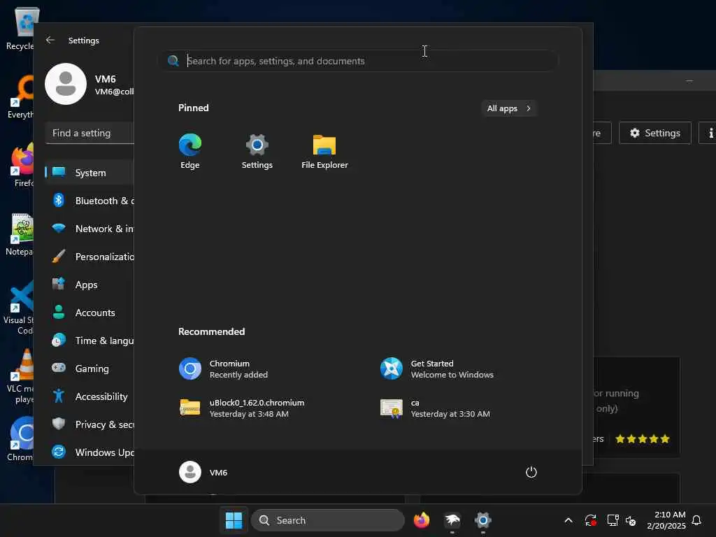Viewport: 716px width, 537px height.
Task: Click the sync status tray icon
Action: [590, 520]
